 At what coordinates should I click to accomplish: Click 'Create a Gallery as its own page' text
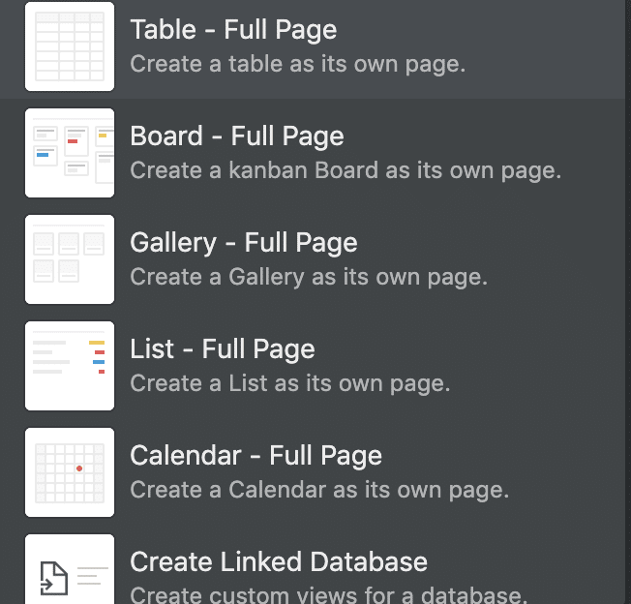coord(309,278)
